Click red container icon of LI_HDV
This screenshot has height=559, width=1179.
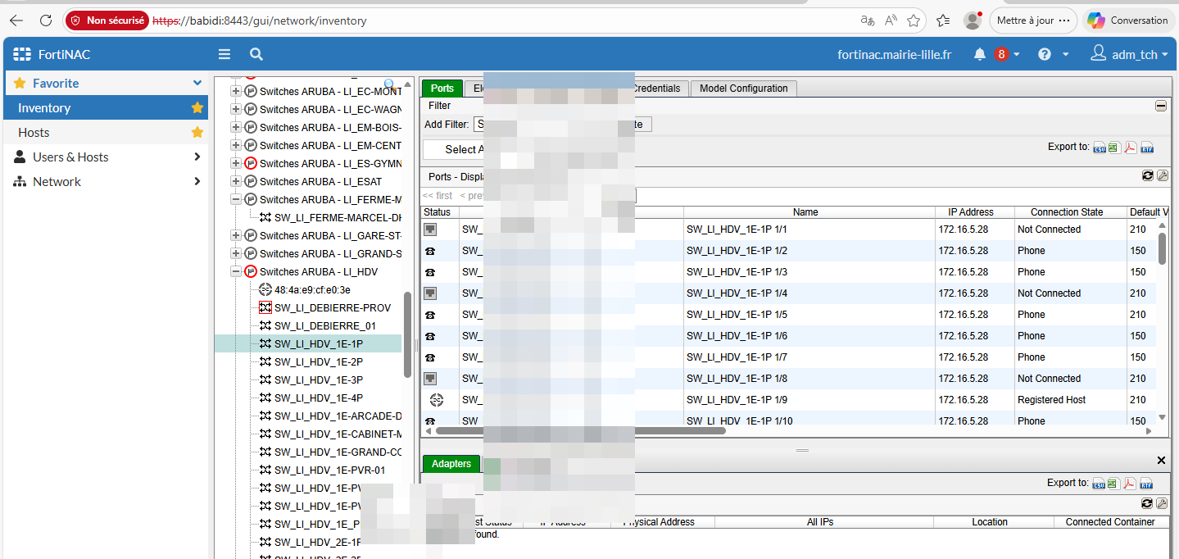tap(251, 271)
